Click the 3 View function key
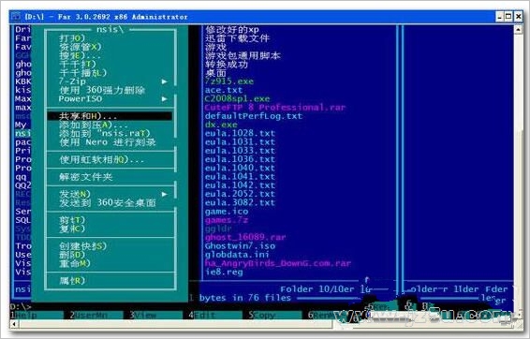 point(156,315)
